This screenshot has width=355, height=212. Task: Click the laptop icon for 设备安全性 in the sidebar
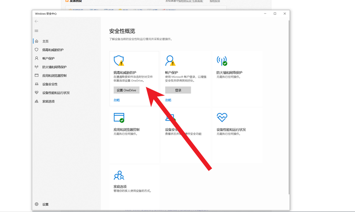click(36, 84)
